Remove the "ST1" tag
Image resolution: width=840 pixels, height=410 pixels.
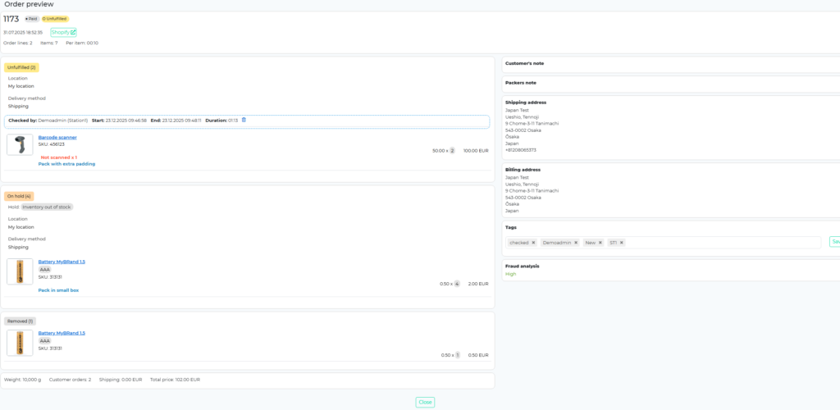(x=622, y=243)
